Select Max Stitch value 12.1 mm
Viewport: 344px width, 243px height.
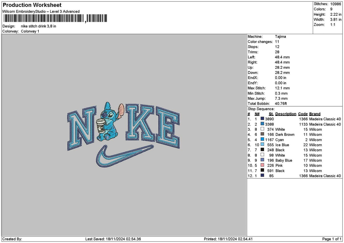point(282,88)
